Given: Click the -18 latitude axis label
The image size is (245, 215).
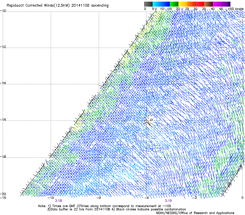Looking at the screenshot, I should pos(3,156).
